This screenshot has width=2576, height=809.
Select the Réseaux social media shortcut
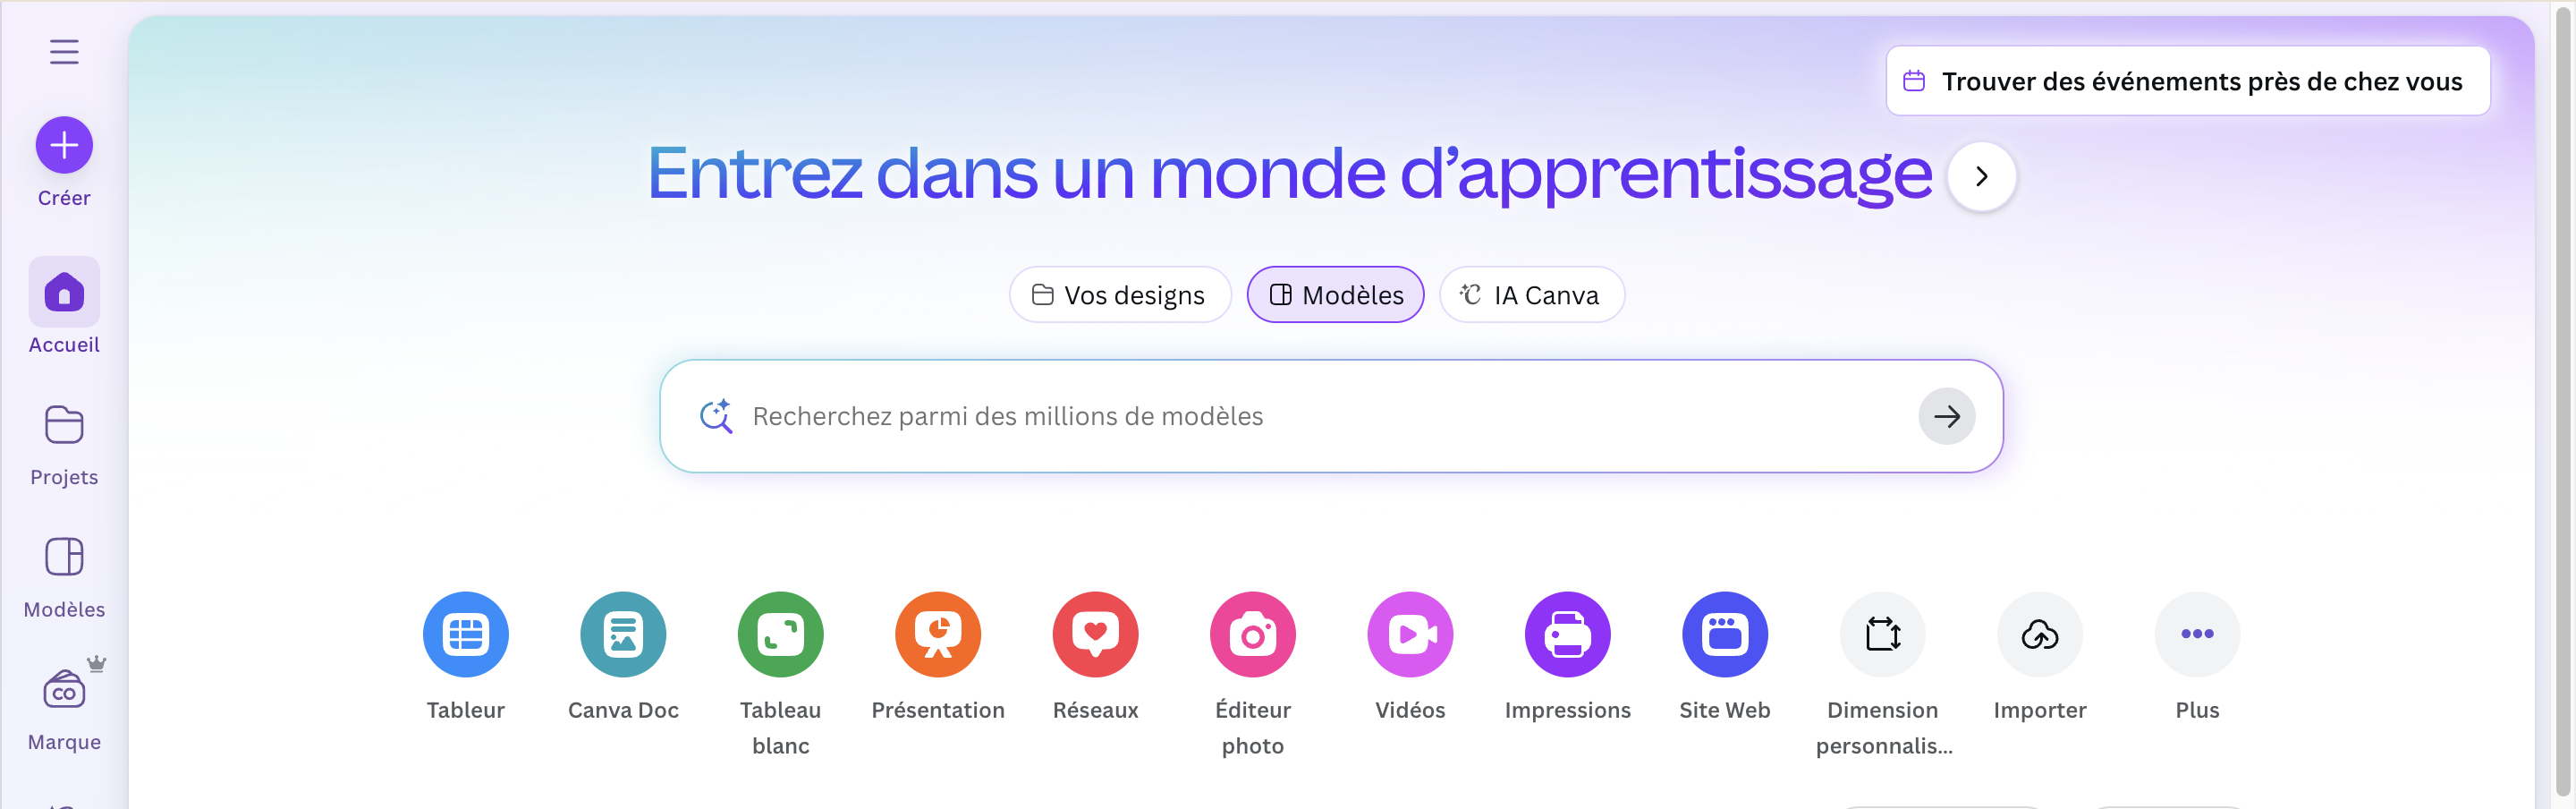(1096, 634)
